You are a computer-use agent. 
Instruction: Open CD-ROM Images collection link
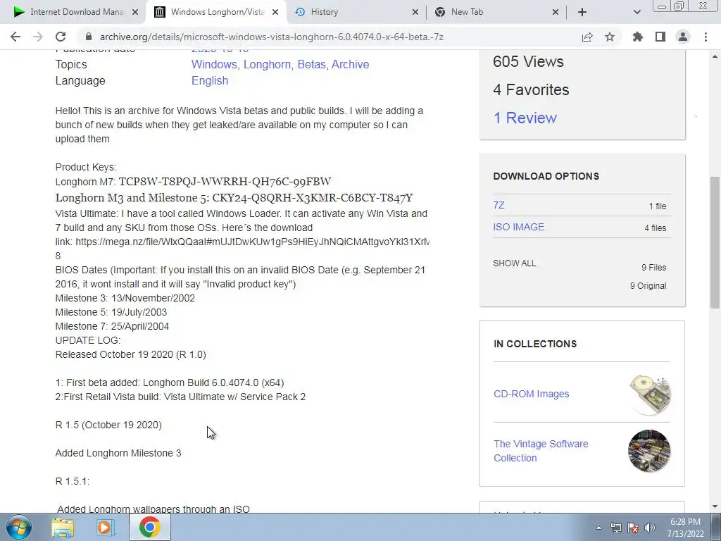pyautogui.click(x=531, y=394)
